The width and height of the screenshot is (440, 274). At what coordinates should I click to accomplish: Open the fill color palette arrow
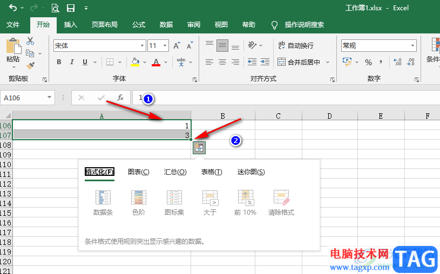145,62
